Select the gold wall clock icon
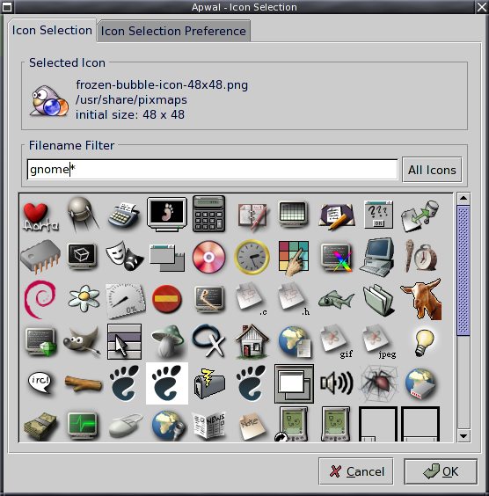489x496 pixels. [252, 257]
